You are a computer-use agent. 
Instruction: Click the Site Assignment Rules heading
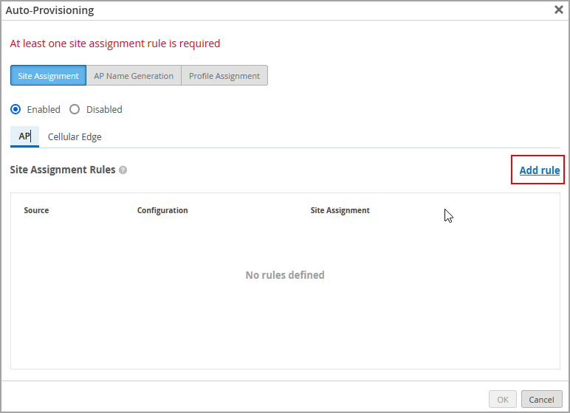(63, 170)
